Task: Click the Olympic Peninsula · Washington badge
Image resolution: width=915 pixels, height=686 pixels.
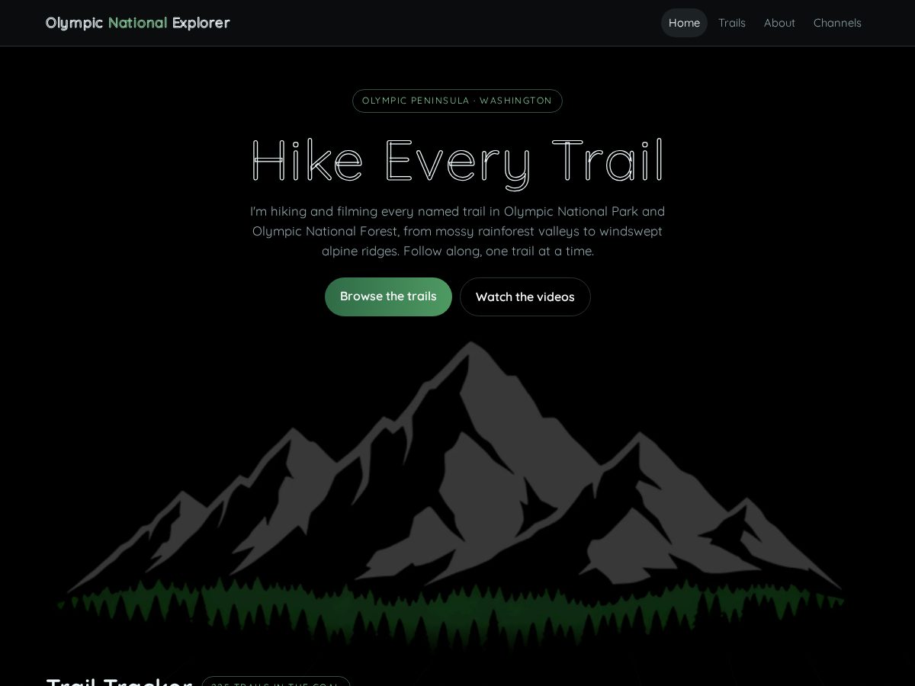Action: (457, 101)
